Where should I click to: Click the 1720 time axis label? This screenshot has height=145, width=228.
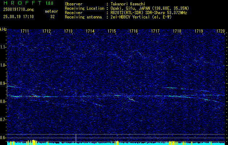point(221,31)
